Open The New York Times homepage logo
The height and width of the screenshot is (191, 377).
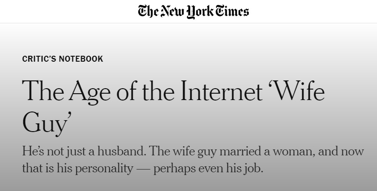(x=194, y=11)
